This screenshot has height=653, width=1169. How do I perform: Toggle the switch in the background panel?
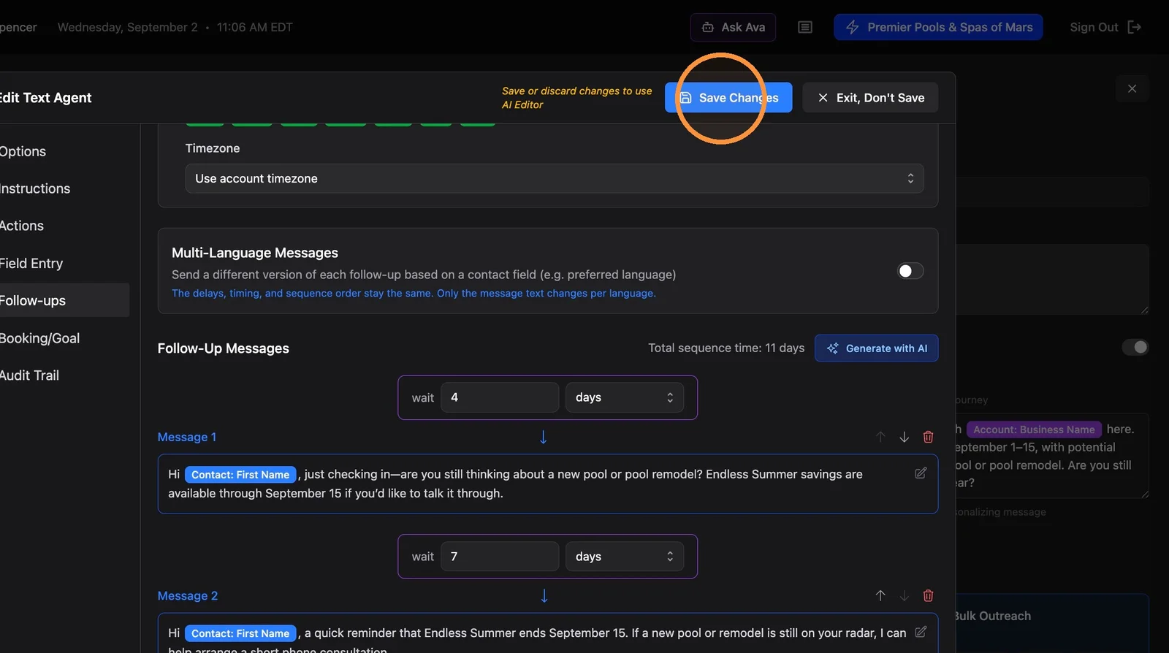[x=1135, y=347]
